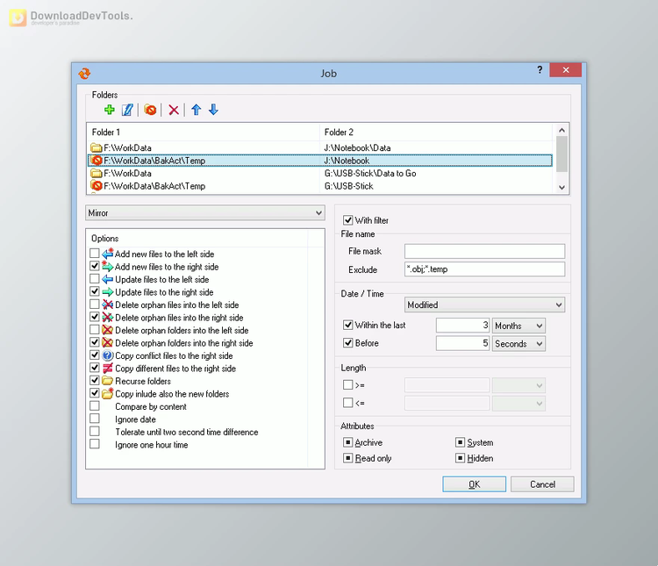
Task: Click the 'Update files to left' blue arrow icon
Action: (x=108, y=279)
